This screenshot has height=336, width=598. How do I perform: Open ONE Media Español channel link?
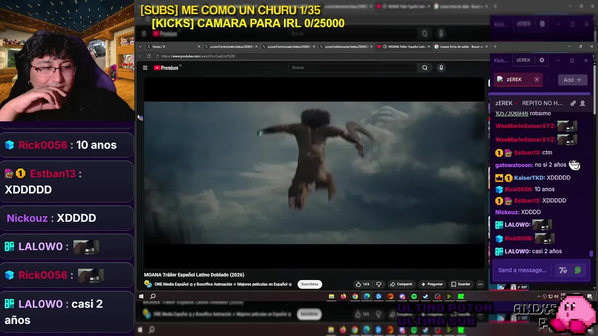click(x=171, y=284)
